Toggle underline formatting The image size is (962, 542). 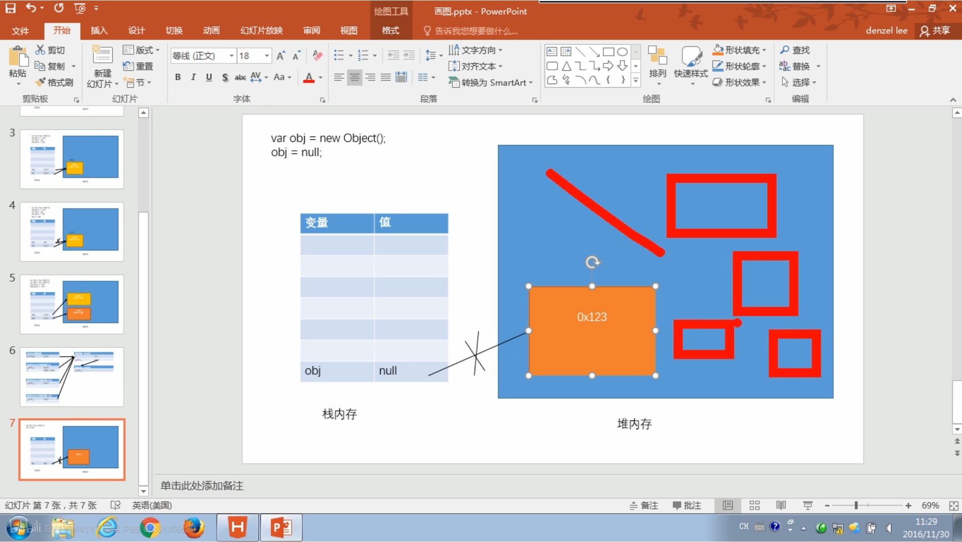pyautogui.click(x=209, y=77)
